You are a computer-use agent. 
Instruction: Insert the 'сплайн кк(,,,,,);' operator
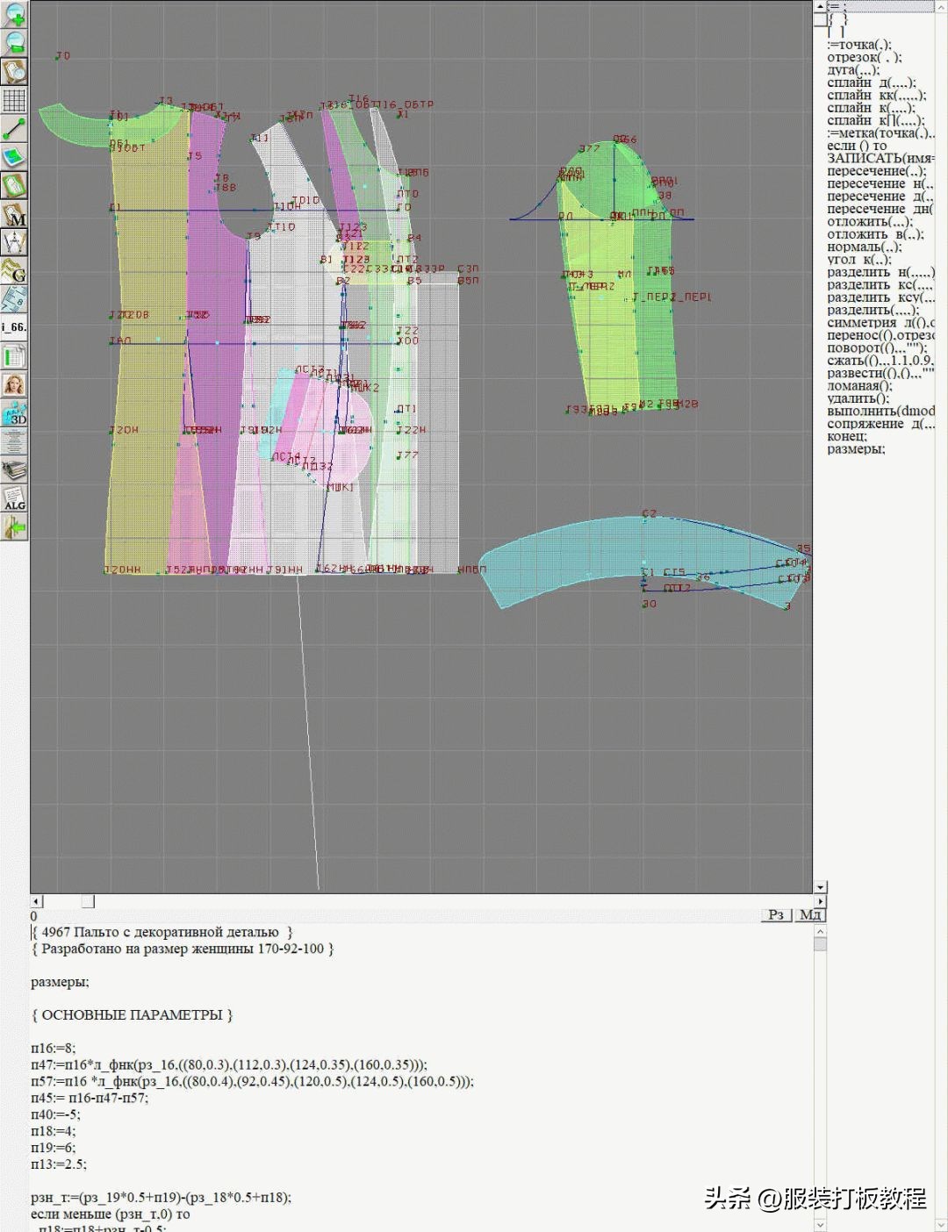(876, 96)
